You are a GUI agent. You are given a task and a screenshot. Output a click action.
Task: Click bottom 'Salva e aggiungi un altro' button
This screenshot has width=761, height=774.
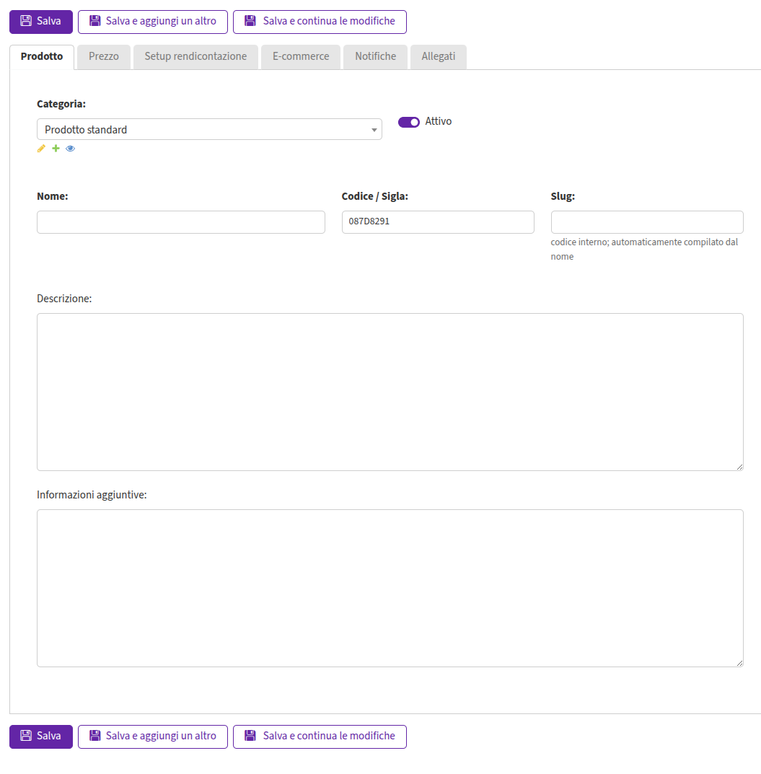[x=153, y=736]
